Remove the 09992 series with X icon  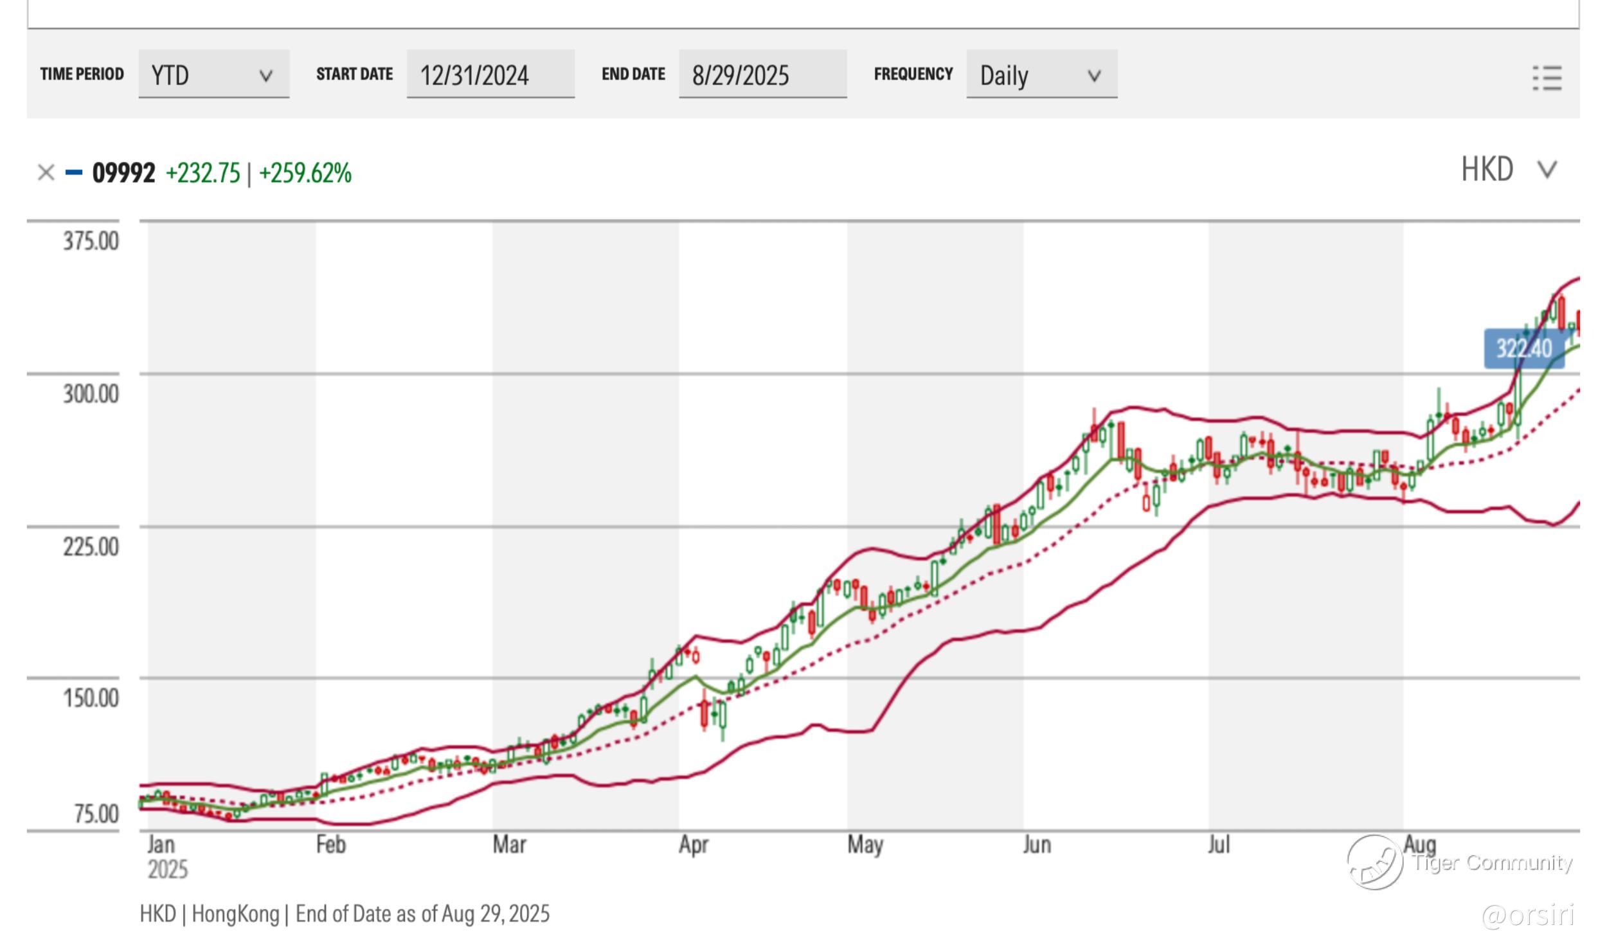click(46, 172)
